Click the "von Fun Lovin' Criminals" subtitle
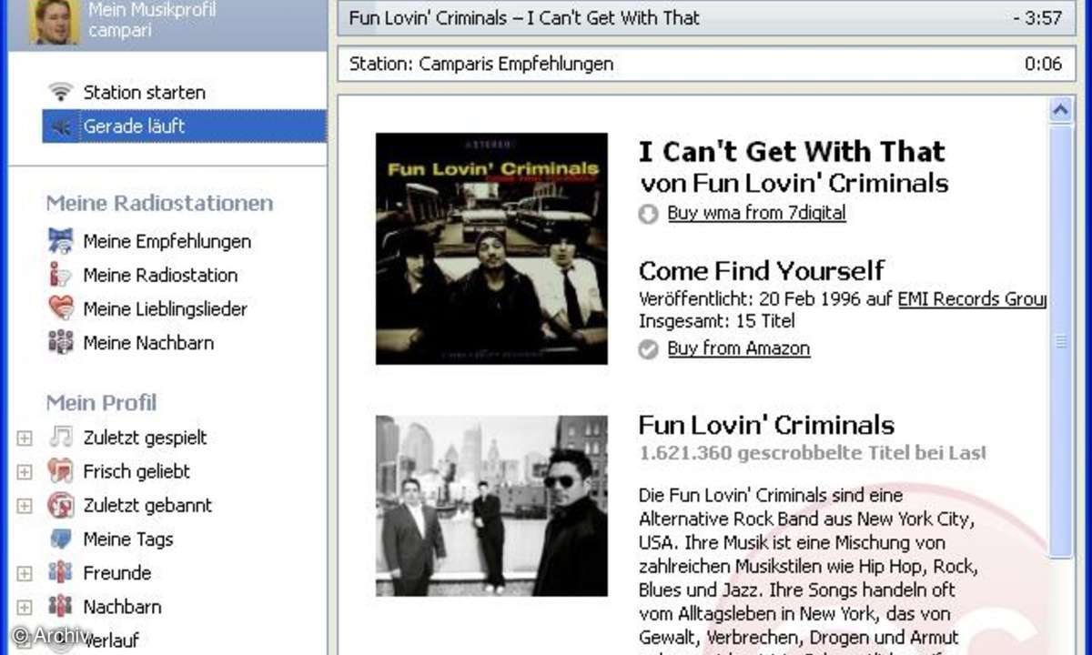Viewport: 1092px width, 655px height. (x=794, y=183)
